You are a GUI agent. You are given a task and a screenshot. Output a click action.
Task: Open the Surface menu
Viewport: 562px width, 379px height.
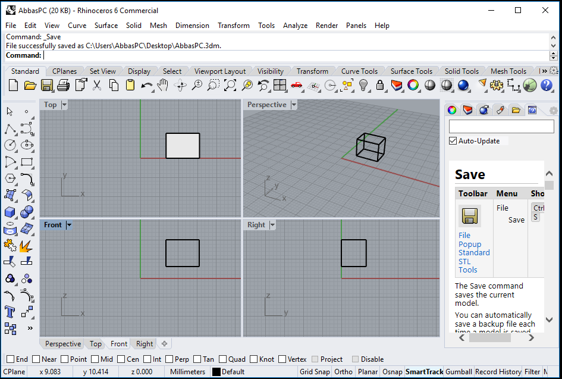pyautogui.click(x=106, y=26)
